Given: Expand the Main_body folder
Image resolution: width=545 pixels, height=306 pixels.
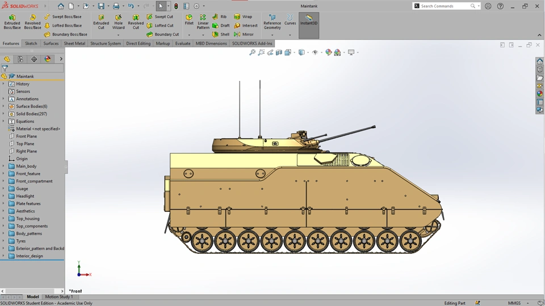Looking at the screenshot, I should [x=3, y=166].
